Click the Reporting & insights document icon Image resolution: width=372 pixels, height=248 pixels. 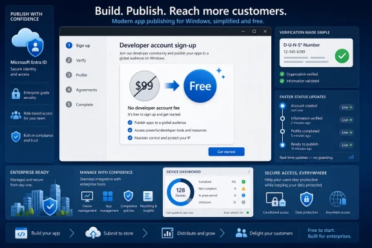point(148,196)
